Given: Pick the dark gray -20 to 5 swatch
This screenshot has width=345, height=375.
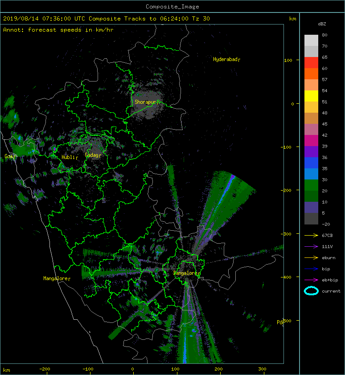Looking at the screenshot, I should 311,218.
